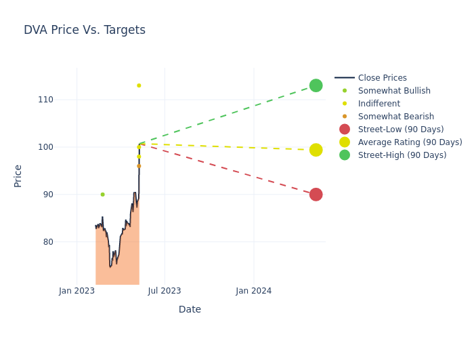Toggle Somewhat Bullish legend entry
474x339 pixels.
pyautogui.click(x=394, y=91)
